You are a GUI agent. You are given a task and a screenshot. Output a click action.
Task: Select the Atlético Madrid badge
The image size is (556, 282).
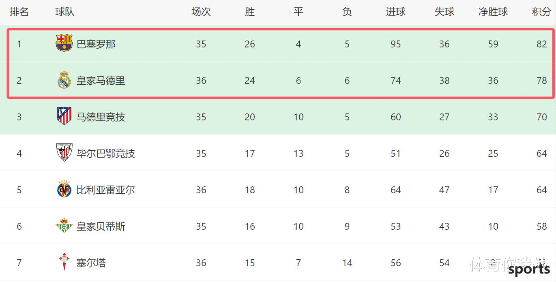click(x=64, y=116)
